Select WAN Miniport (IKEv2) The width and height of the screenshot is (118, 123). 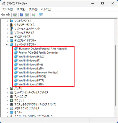pyautogui.click(x=31, y=57)
